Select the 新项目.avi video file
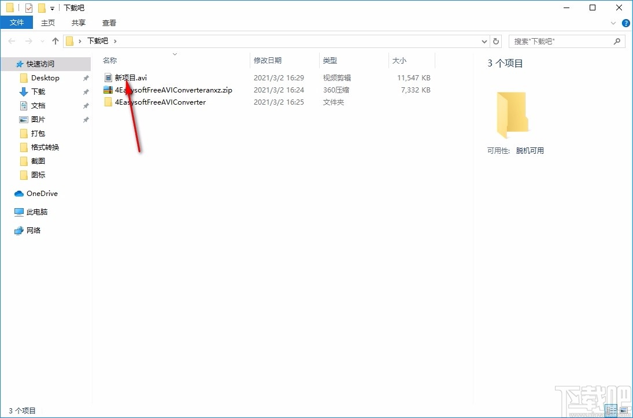 click(x=131, y=77)
